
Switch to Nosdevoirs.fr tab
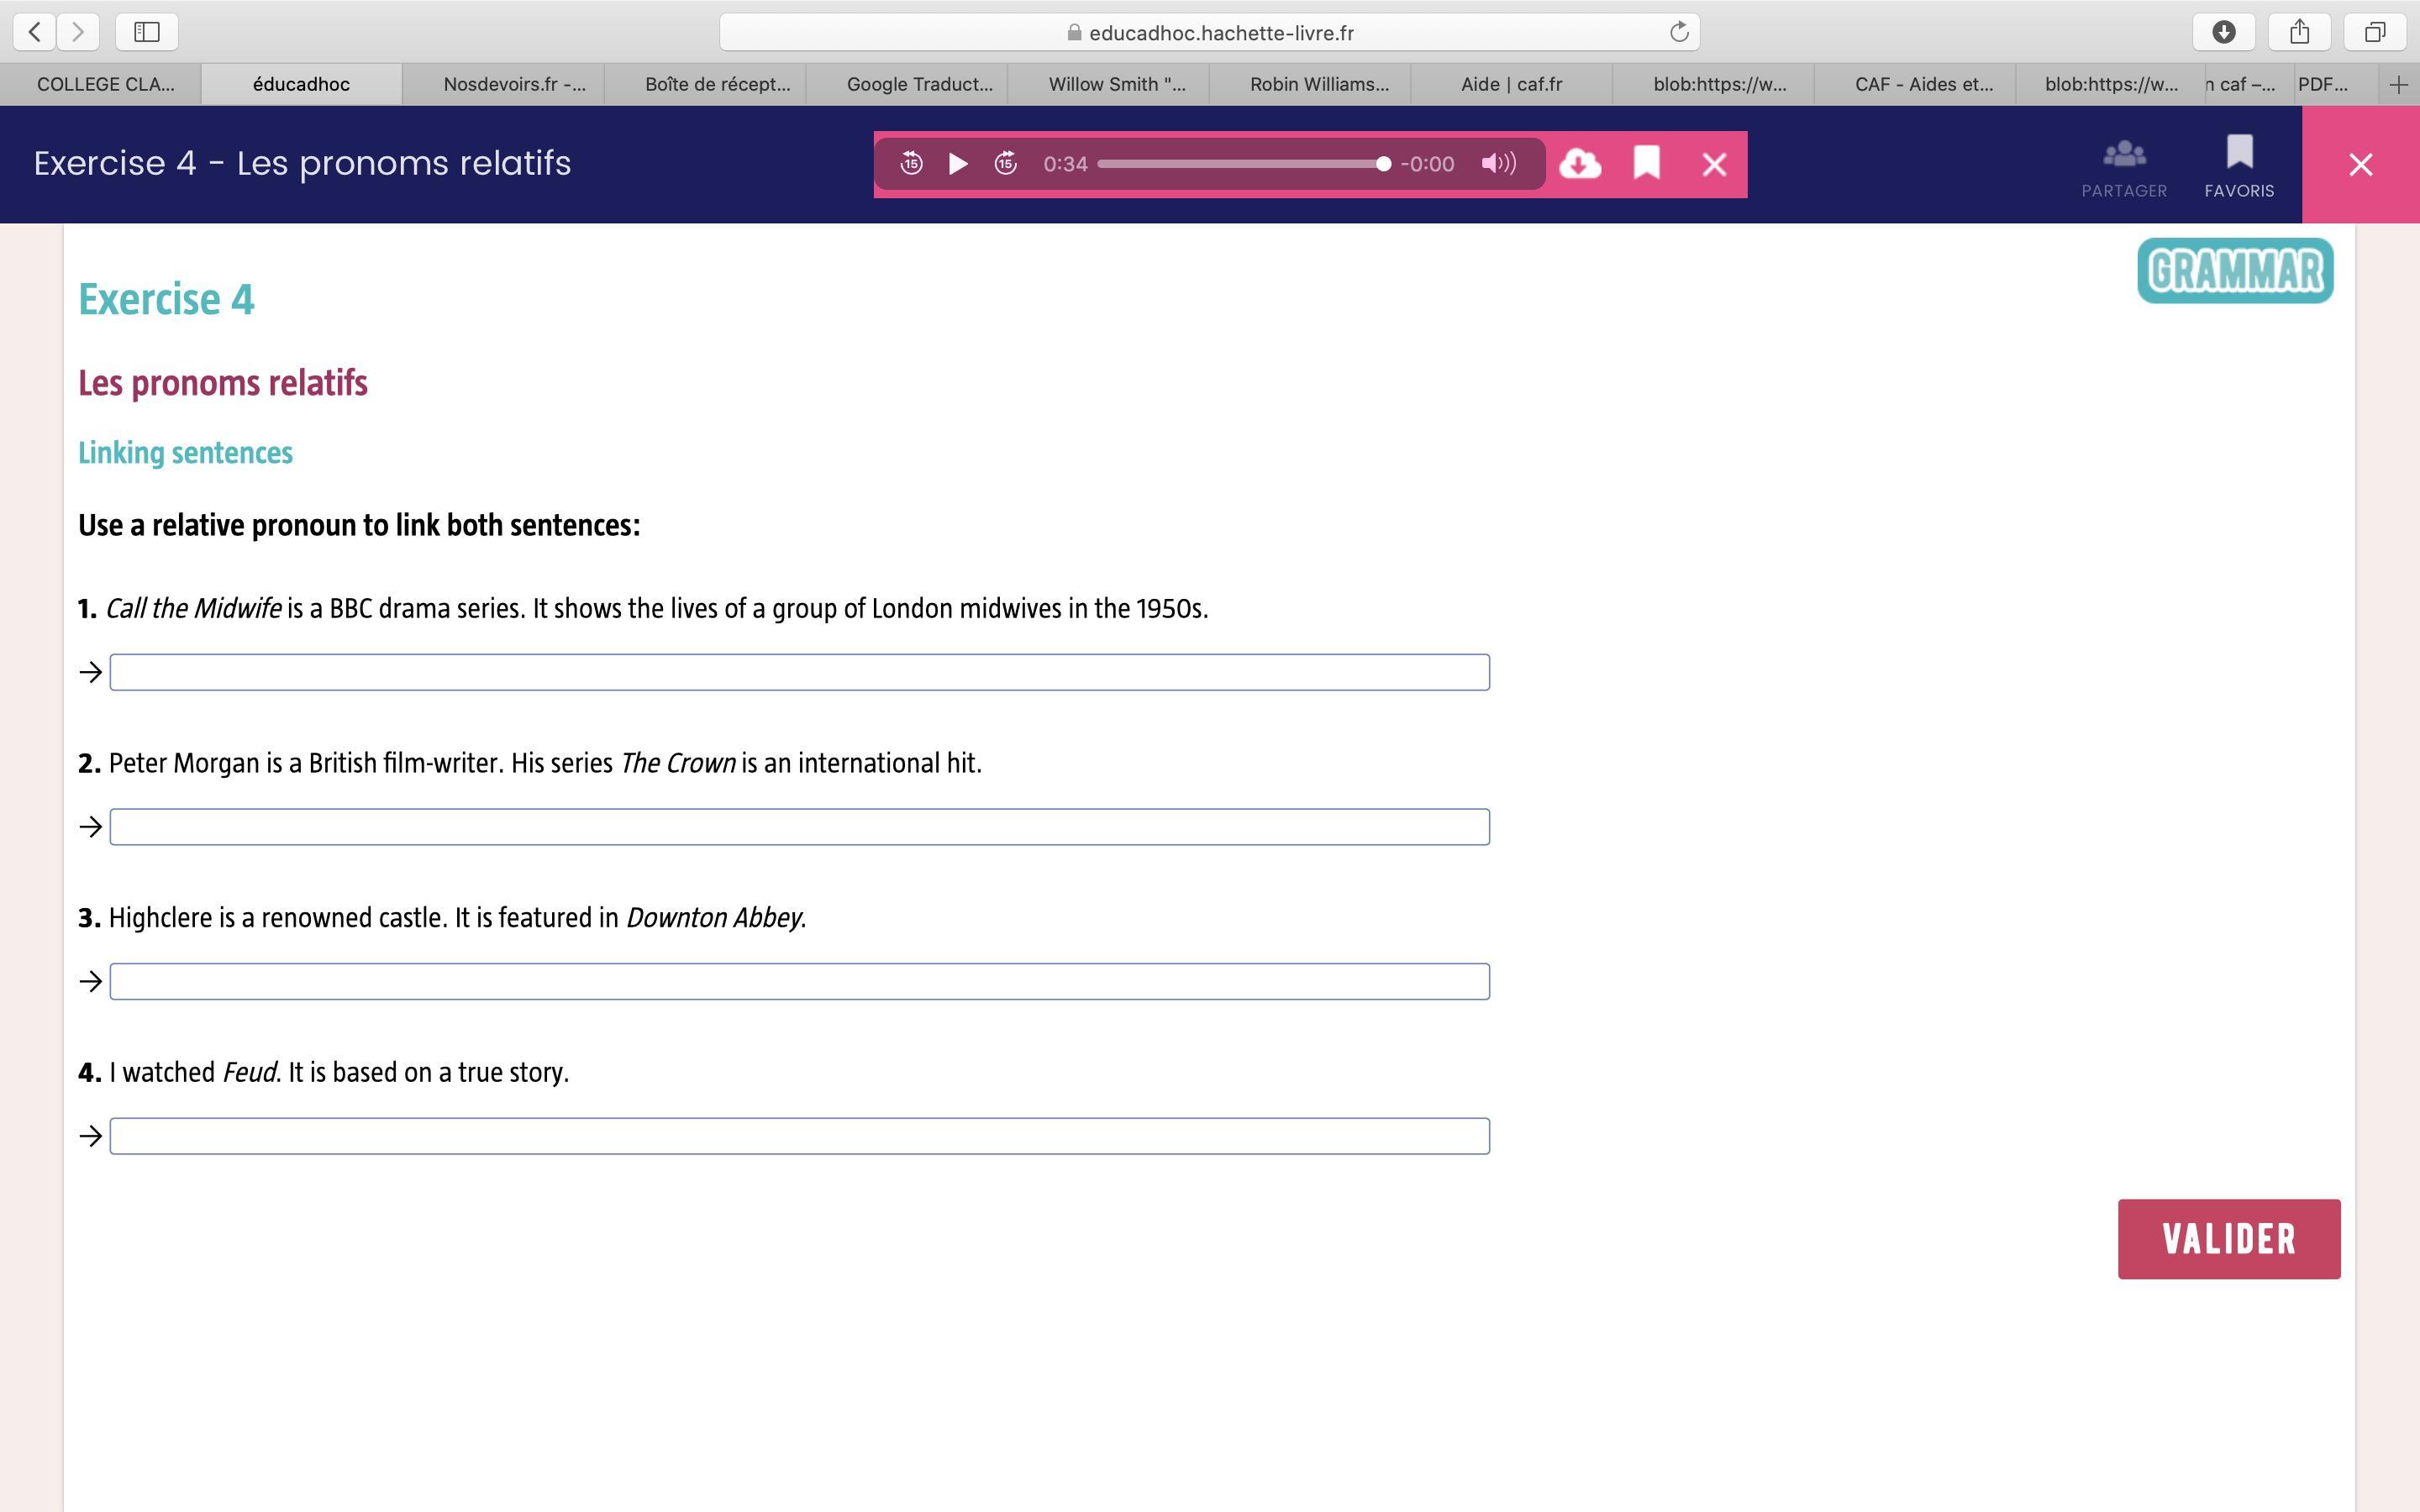point(514,85)
